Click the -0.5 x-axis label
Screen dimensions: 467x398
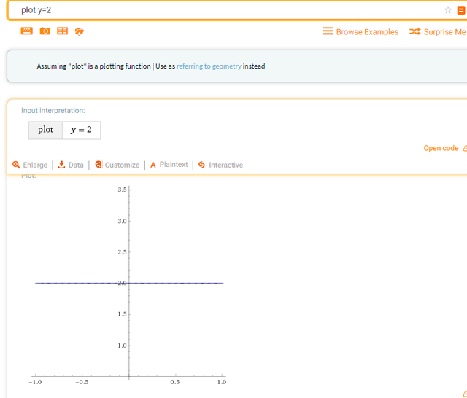pos(82,382)
